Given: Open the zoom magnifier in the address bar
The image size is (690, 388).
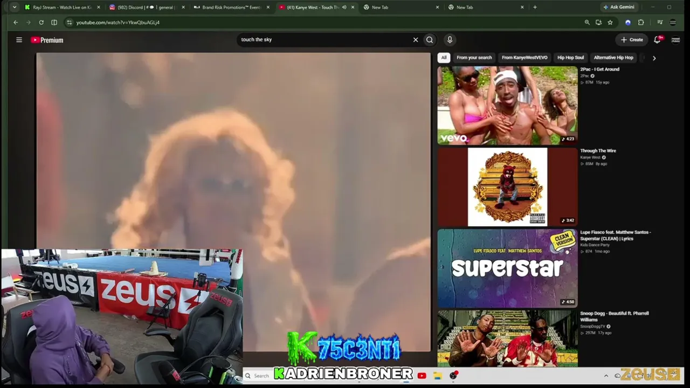Looking at the screenshot, I should click(x=587, y=23).
